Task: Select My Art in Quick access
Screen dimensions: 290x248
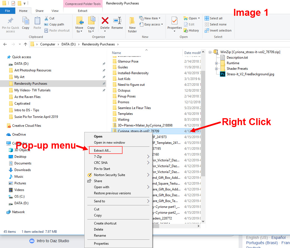Action: (x=19, y=77)
